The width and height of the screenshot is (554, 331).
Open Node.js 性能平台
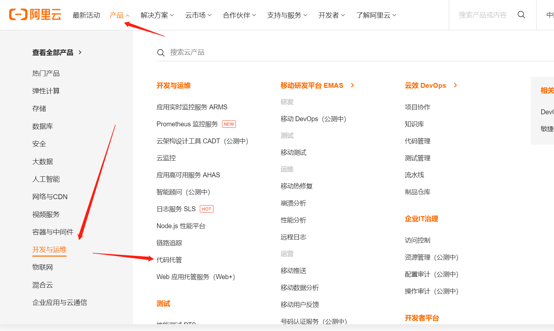click(x=181, y=226)
